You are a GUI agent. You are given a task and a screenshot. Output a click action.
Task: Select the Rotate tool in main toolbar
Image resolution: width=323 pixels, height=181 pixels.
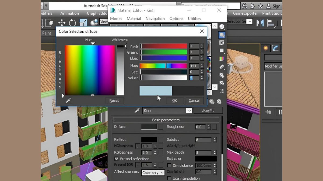pyautogui.click(x=72, y=23)
